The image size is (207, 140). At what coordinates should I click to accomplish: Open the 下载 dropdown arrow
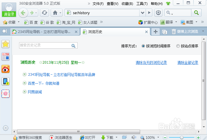tap(116, 137)
